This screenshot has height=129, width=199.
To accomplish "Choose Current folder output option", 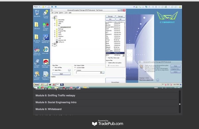I will [x=75, y=68].
